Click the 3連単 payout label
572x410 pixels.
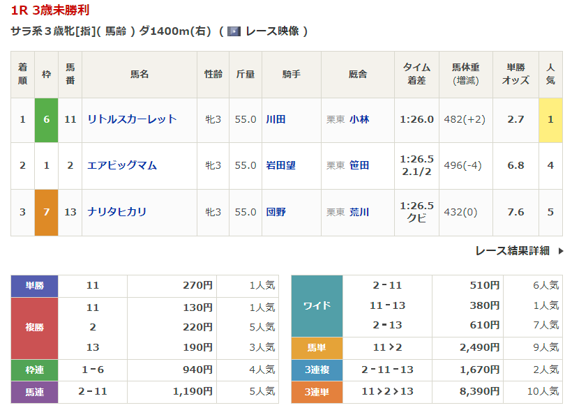click(317, 391)
